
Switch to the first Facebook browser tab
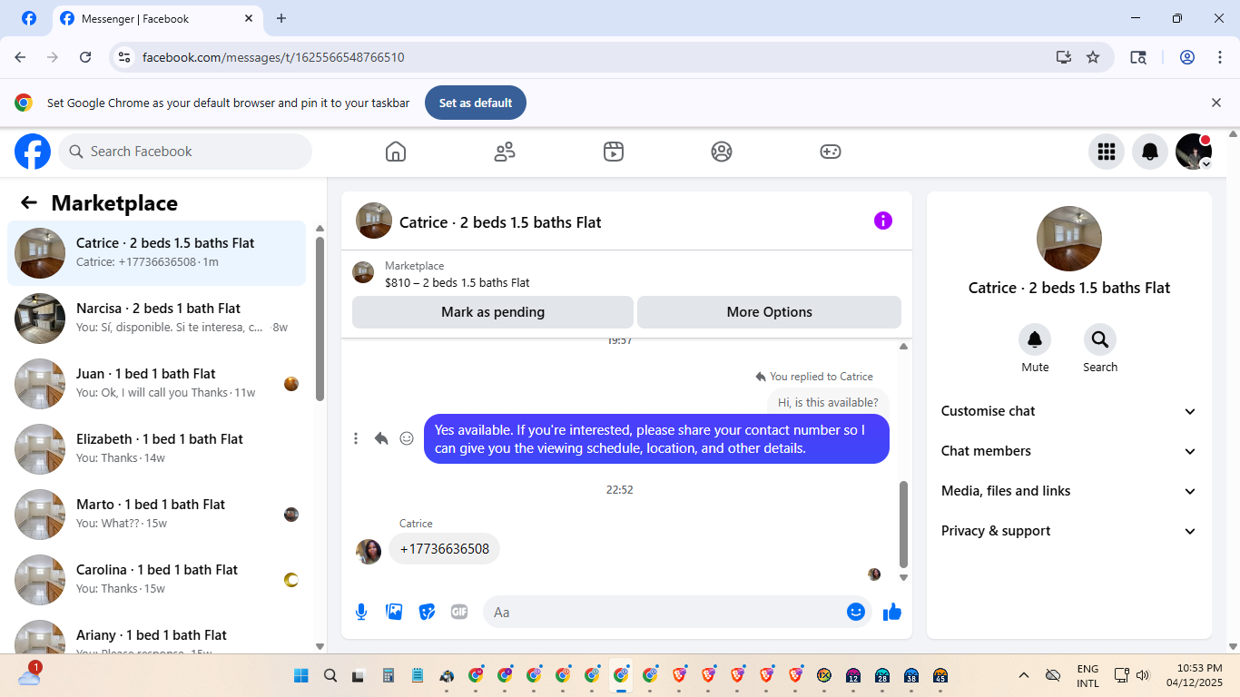(29, 18)
